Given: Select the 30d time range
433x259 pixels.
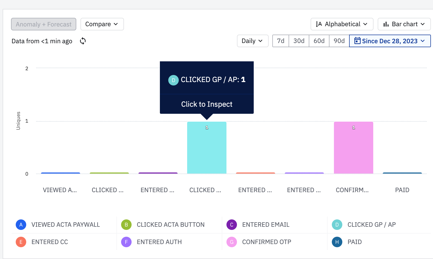Looking at the screenshot, I should coord(299,41).
